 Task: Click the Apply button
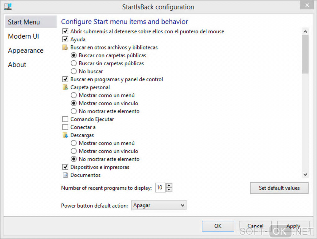[x=293, y=226]
